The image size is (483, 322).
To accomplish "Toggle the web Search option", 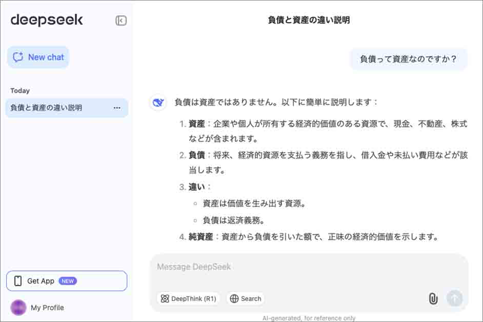I will click(246, 298).
